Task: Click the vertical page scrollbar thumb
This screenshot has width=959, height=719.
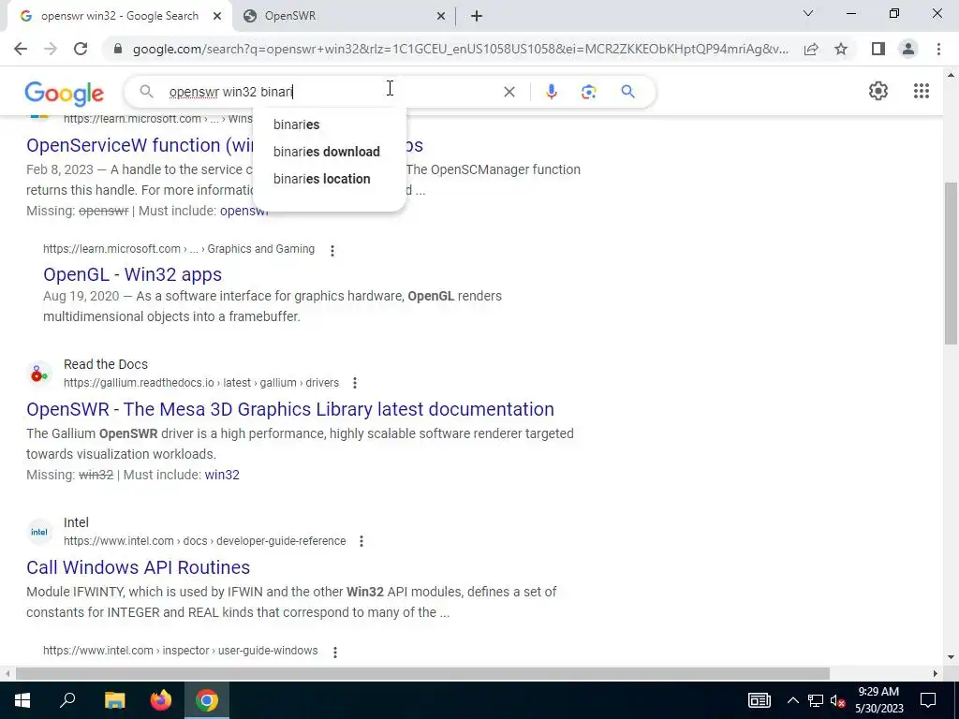Action: pos(951,263)
